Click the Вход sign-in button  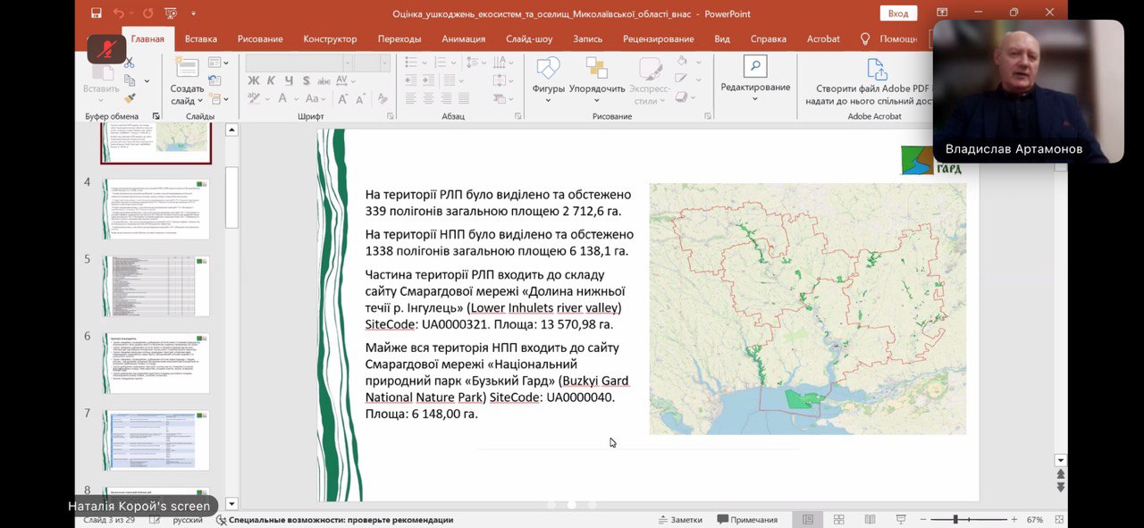coord(897,13)
